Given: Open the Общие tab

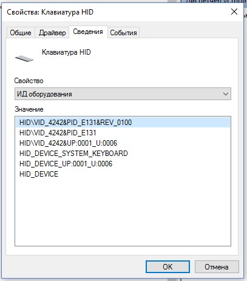Looking at the screenshot, I should (21, 33).
